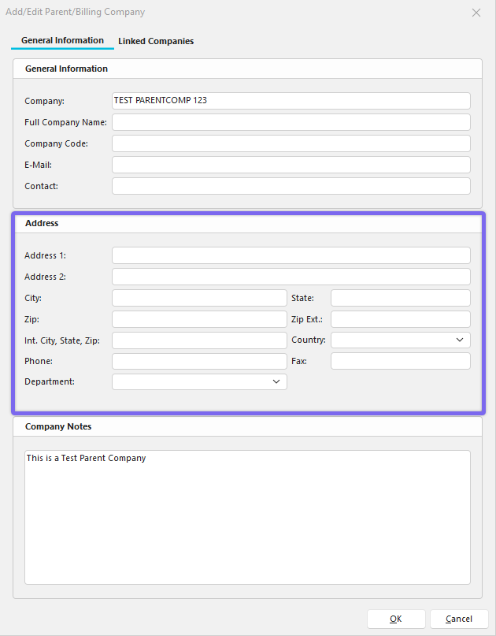Focus the Full Company Name field
This screenshot has width=496, height=636.
291,122
